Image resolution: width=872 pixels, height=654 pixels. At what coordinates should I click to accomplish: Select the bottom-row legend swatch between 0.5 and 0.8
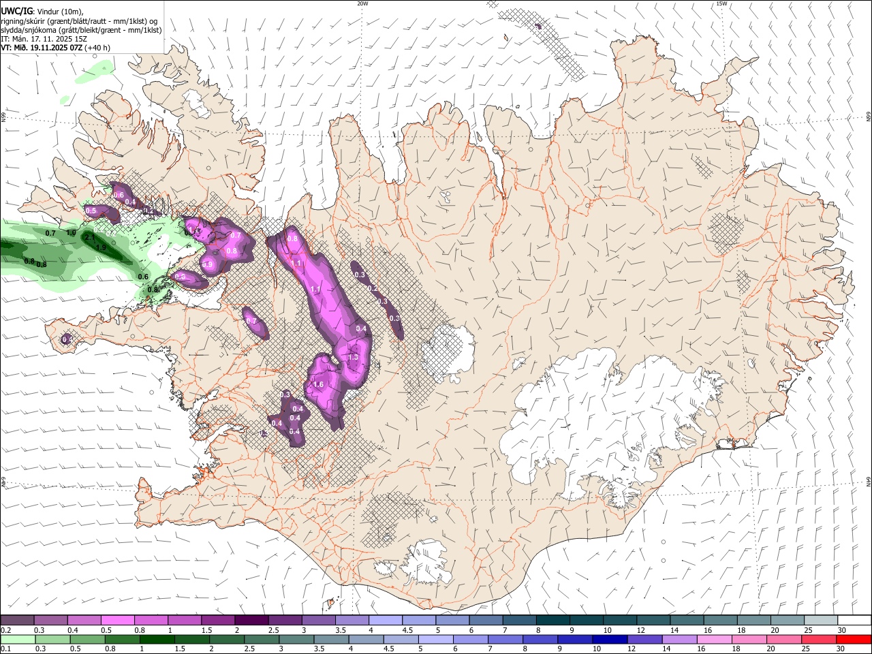88,639
